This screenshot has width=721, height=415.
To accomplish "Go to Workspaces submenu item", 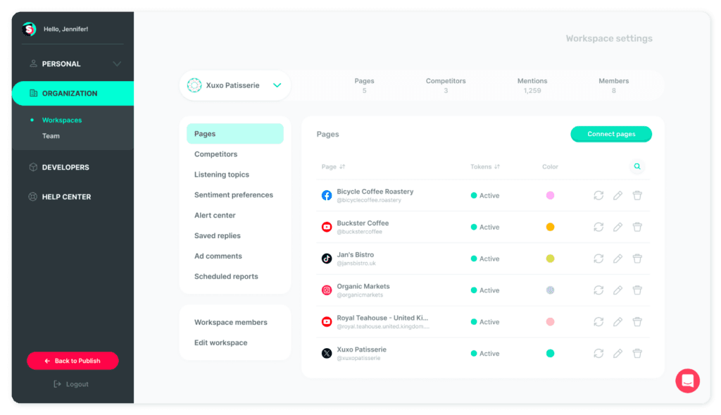I will tap(62, 120).
